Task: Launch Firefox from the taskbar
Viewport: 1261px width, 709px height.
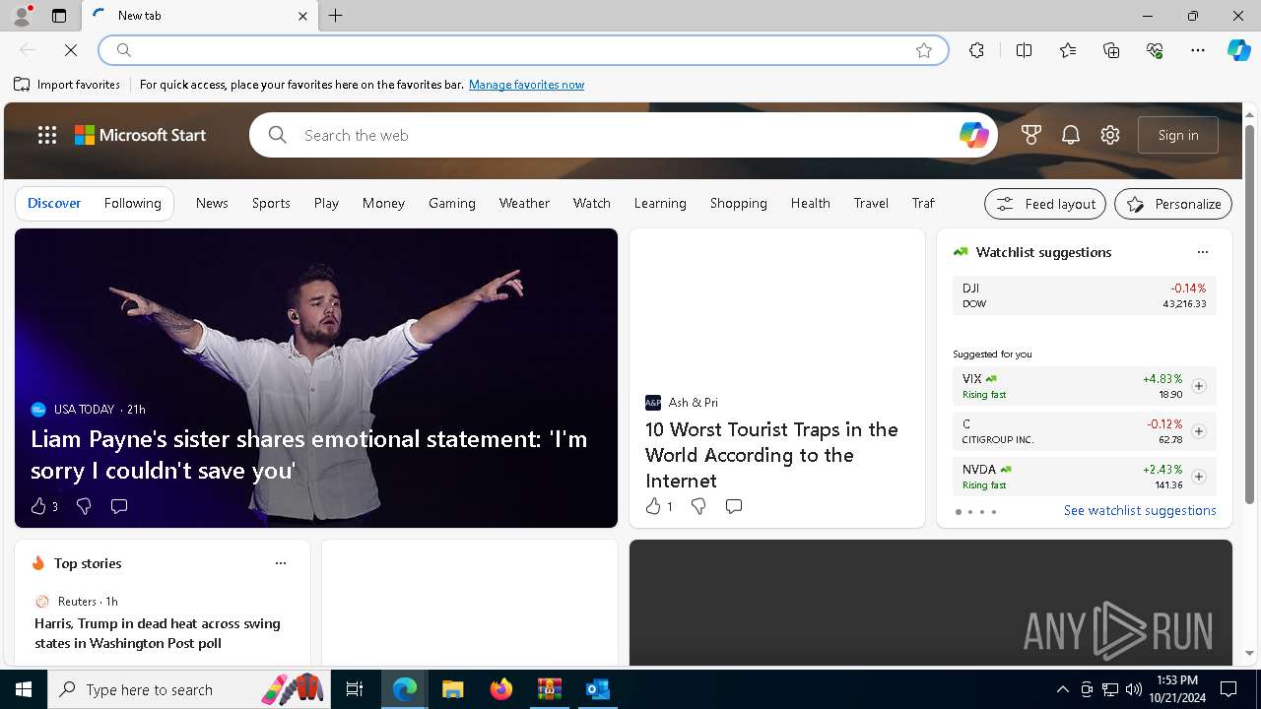Action: pos(500,689)
